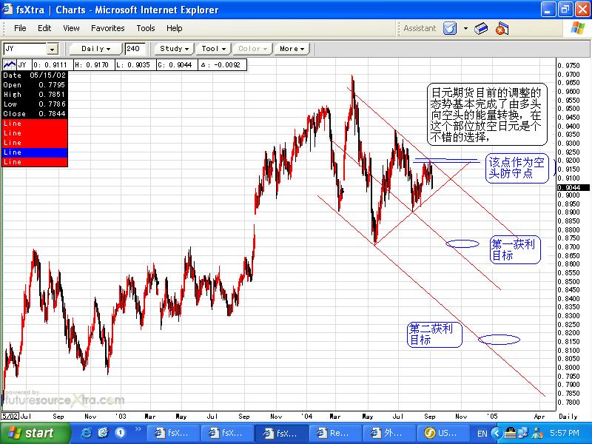The image size is (592, 444).
Task: Click the Assistant toolbar label
Action: pyautogui.click(x=420, y=28)
